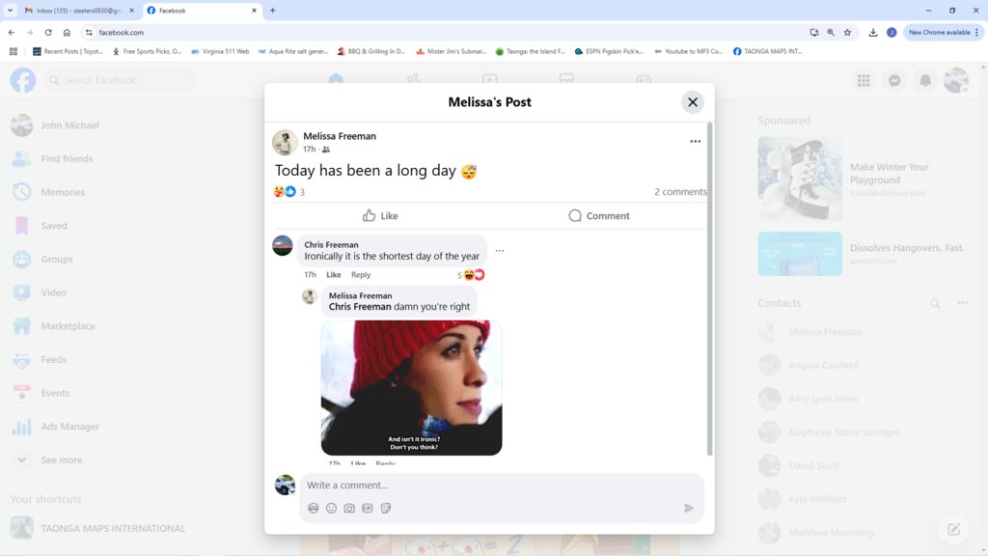Image resolution: width=988 pixels, height=556 pixels.
Task: Close Melissa's Post dialog
Action: (693, 102)
